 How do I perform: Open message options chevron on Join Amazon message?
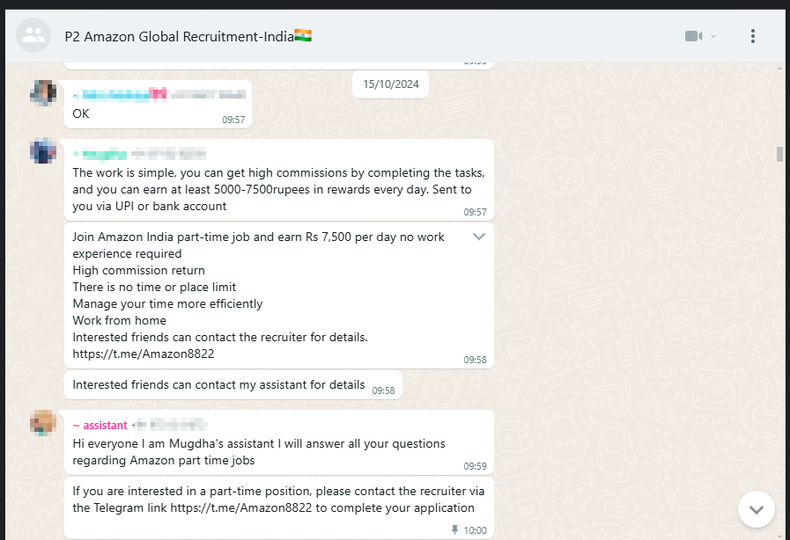tap(479, 237)
